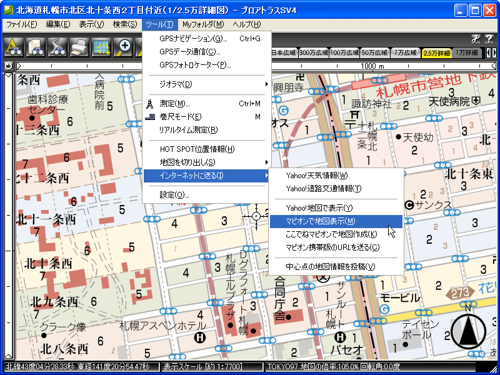Image resolution: width=500 pixels, height=375 pixels.
Task: Select ここでねマピオンで地図作成 entry
Action: point(336,234)
